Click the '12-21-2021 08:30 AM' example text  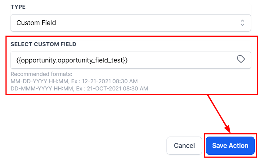[110, 81]
